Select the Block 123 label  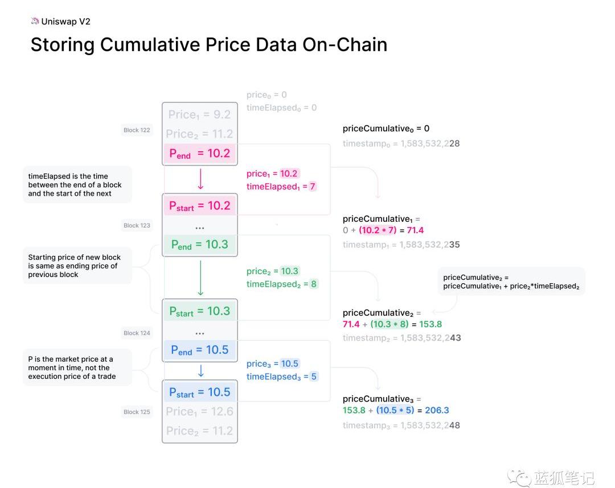(x=137, y=225)
